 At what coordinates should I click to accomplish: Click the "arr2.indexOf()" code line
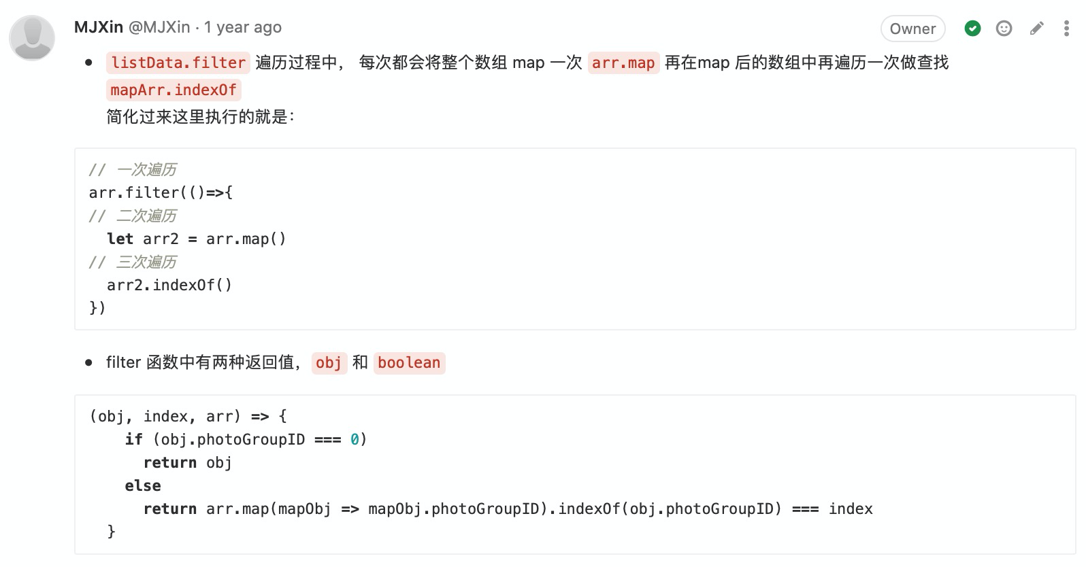pyautogui.click(x=169, y=285)
